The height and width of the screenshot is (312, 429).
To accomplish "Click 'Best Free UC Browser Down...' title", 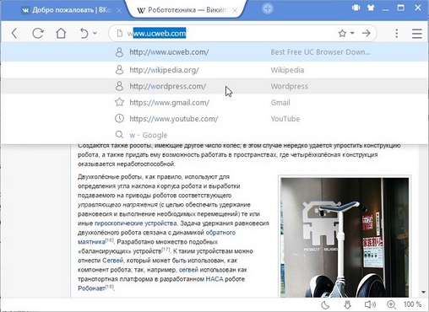I will 320,52.
